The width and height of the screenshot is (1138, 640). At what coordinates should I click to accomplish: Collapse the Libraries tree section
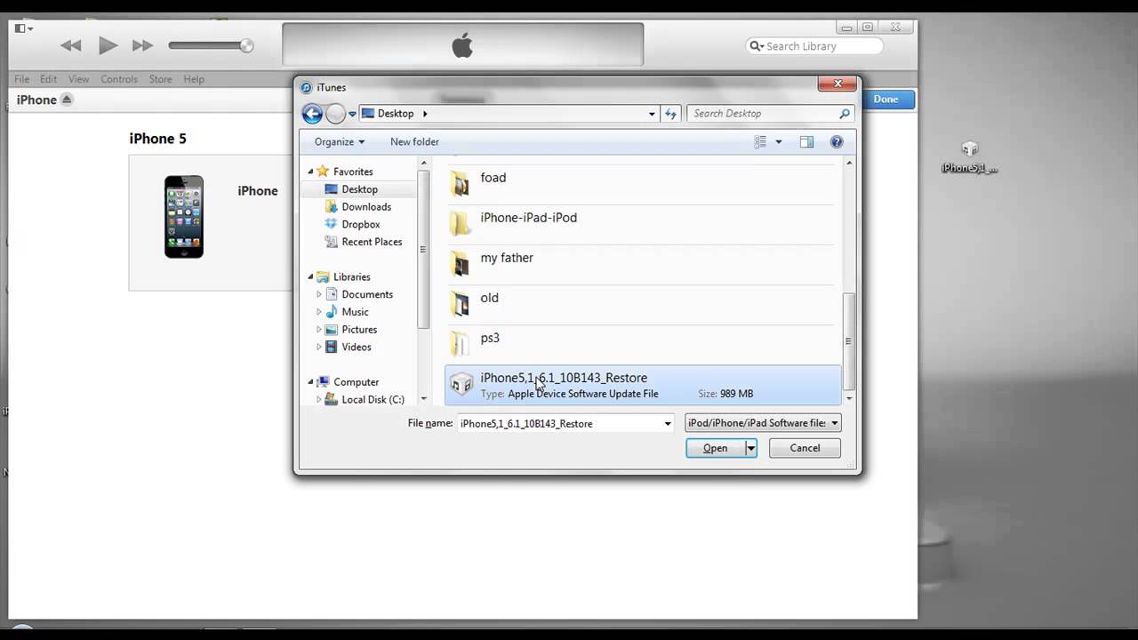[x=311, y=277]
